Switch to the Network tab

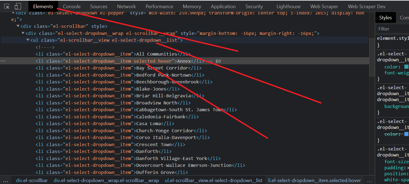(x=126, y=7)
